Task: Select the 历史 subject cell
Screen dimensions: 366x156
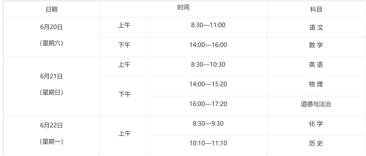Action: click(316, 143)
